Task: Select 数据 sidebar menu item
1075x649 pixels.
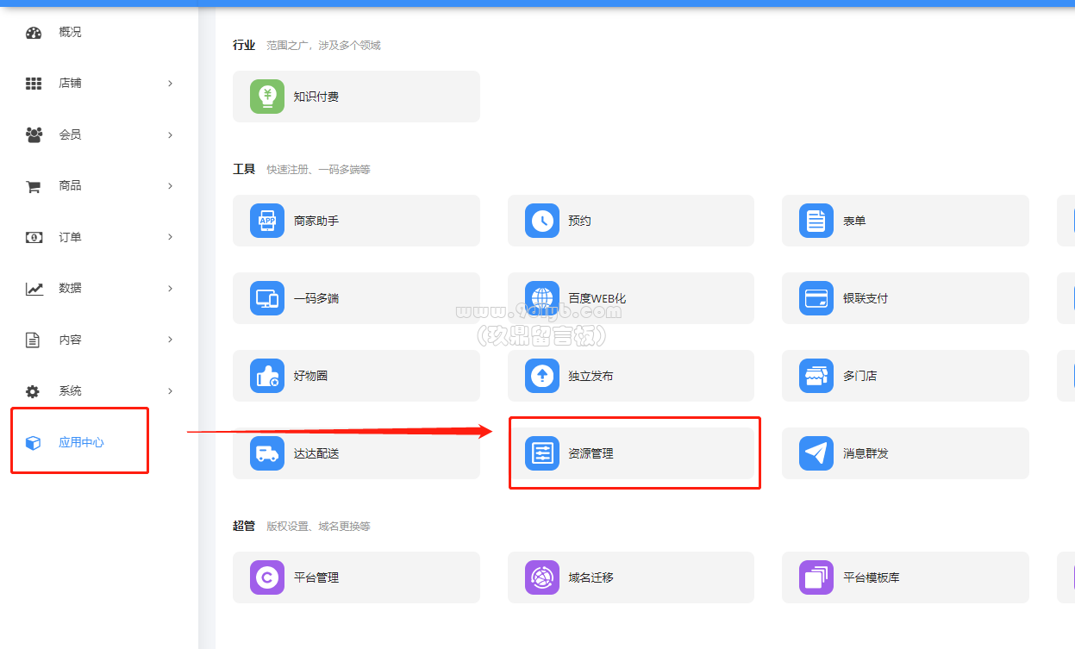Action: [99, 289]
